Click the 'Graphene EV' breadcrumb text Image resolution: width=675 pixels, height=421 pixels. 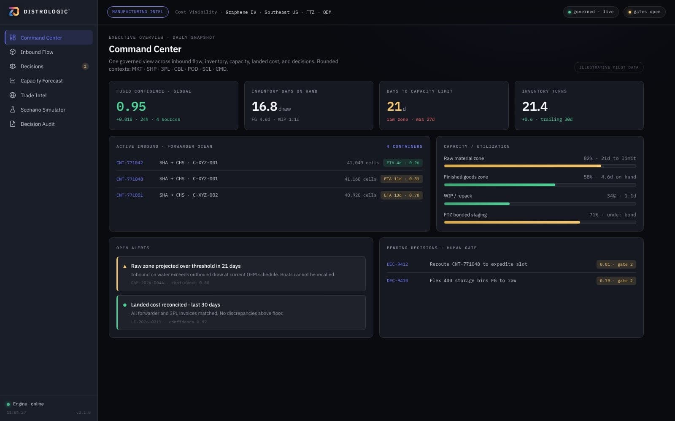(241, 12)
